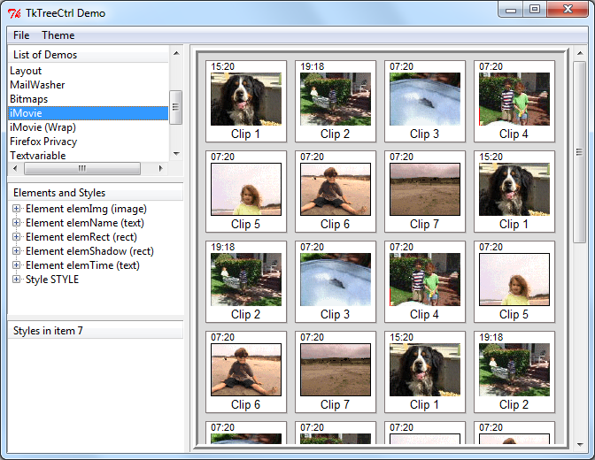This screenshot has height=460, width=595.
Task: Click clip panel vertical scrollbar thumb
Action: (579, 152)
